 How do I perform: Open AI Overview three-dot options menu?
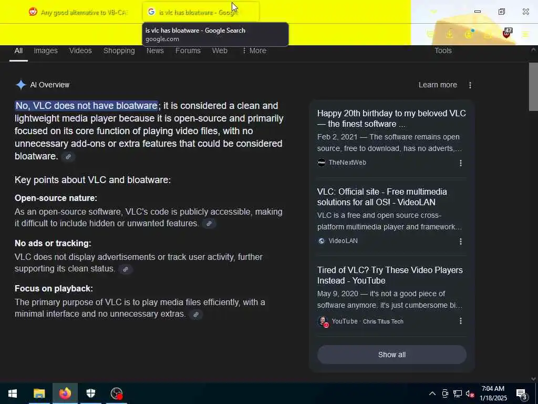(470, 85)
